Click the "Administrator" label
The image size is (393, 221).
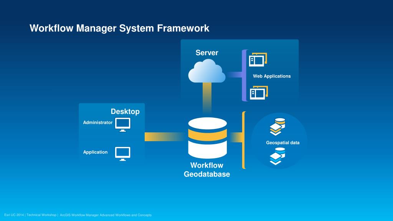98,122
